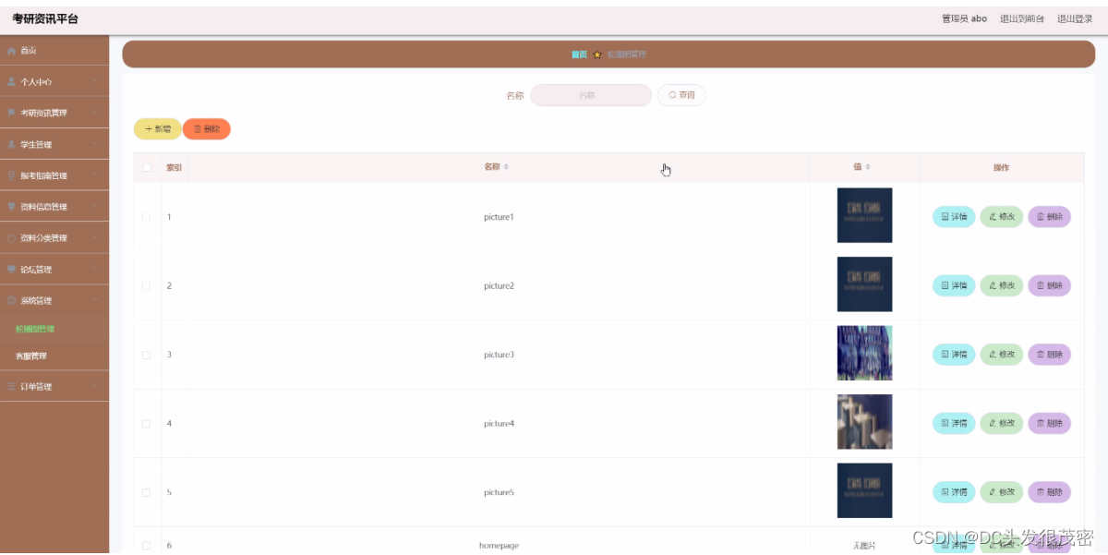The height and width of the screenshot is (555, 1108).
Task: Open the picture1 thumbnail image
Action: click(864, 215)
